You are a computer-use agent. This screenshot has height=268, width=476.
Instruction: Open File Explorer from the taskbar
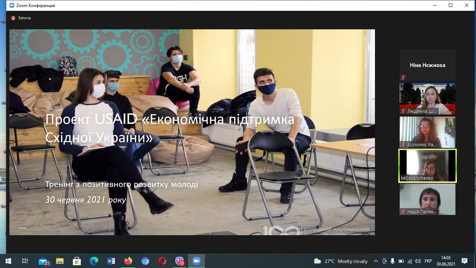(60, 261)
